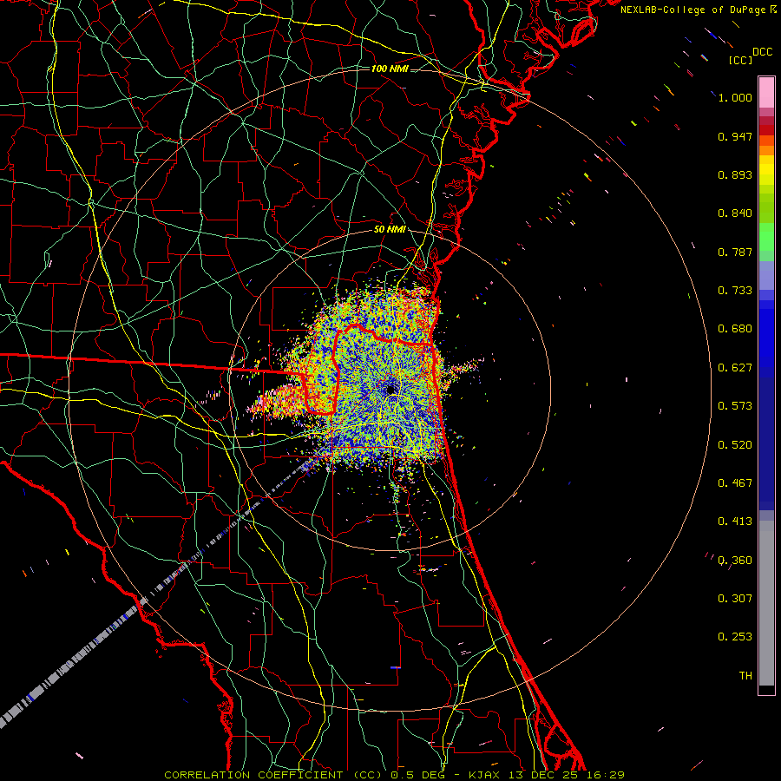Click the black radar site dot
Viewport: 781px width, 781px height.
coord(391,390)
